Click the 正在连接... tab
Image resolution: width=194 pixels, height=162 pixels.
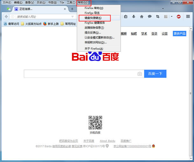coord(40,9)
